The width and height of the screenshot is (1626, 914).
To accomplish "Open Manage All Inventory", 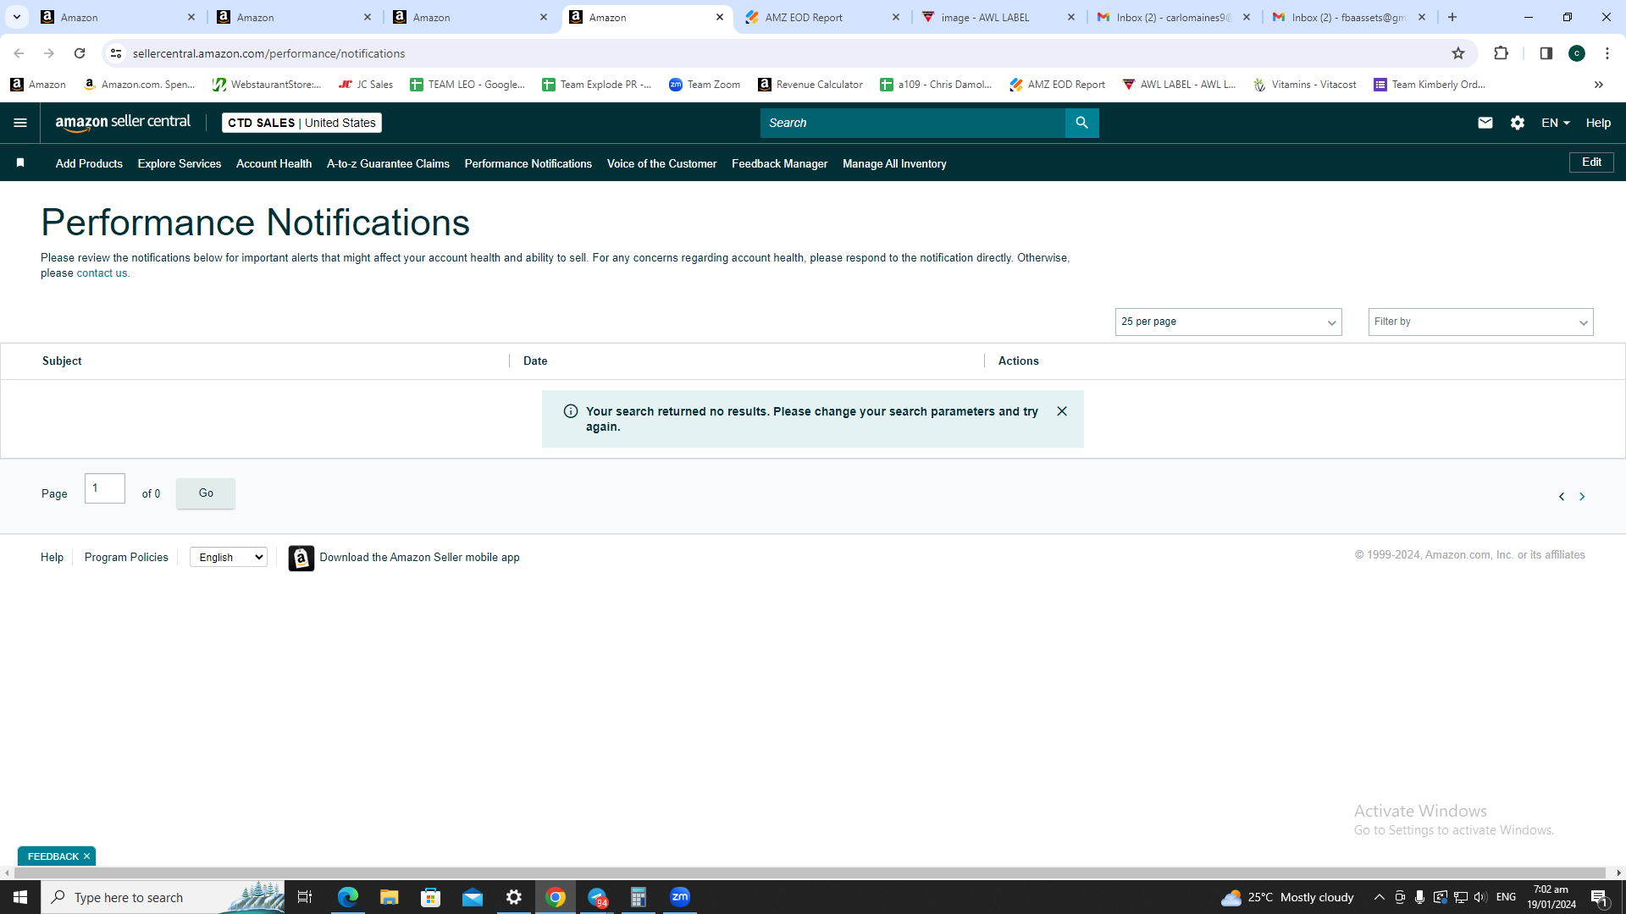I will (x=894, y=163).
